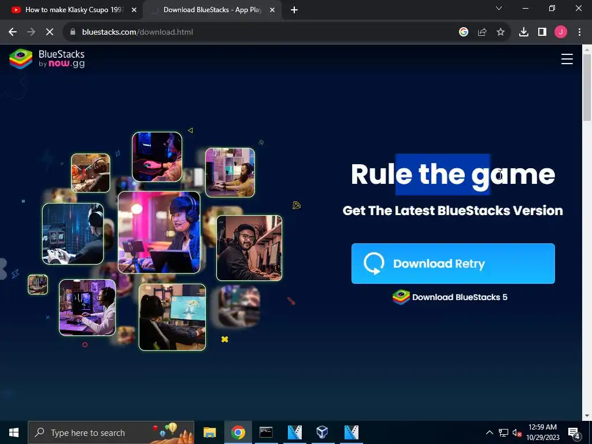Open the Chrome downloads panel
Viewport: 592px width, 444px height.
pyautogui.click(x=524, y=32)
